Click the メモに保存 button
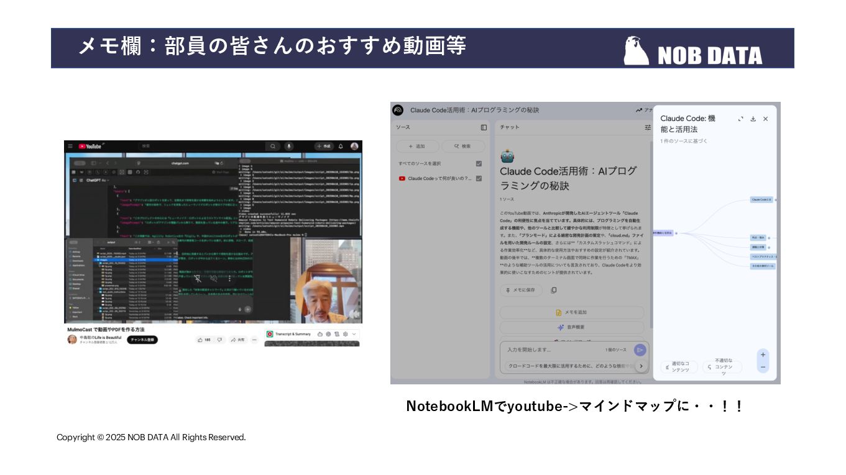Image resolution: width=846 pixels, height=475 pixels. pos(521,290)
